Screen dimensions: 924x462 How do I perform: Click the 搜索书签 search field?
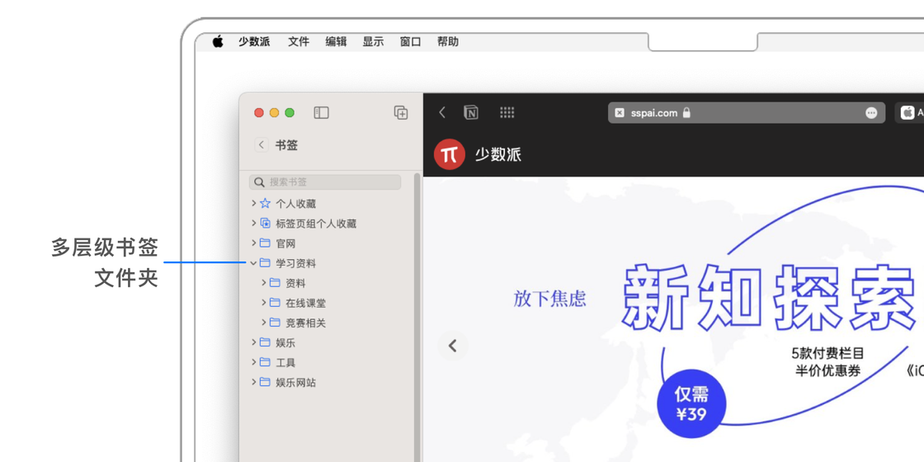coord(330,181)
